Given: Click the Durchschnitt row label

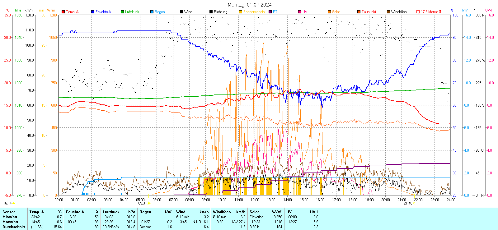Looking at the screenshot, I should point(14,227).
